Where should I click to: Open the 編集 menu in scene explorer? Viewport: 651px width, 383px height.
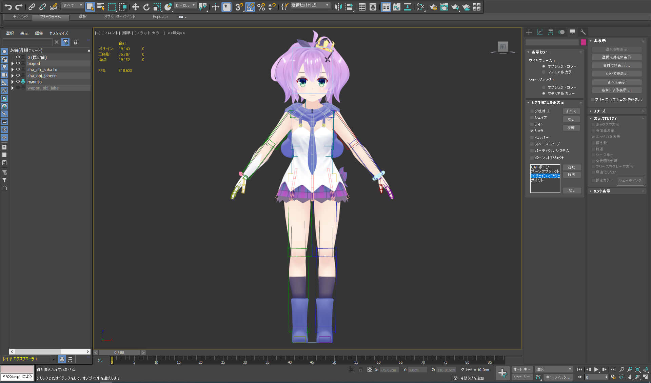point(39,33)
